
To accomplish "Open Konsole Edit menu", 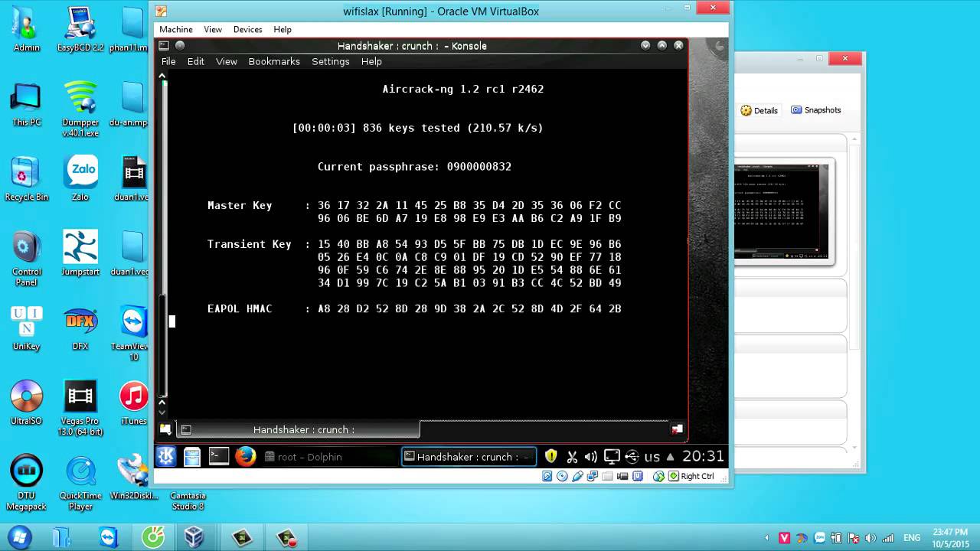I will [x=196, y=61].
